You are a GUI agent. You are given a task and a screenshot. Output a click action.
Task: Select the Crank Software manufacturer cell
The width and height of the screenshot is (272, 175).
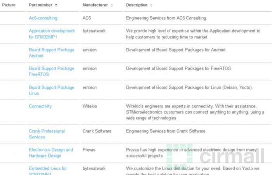[97, 131]
